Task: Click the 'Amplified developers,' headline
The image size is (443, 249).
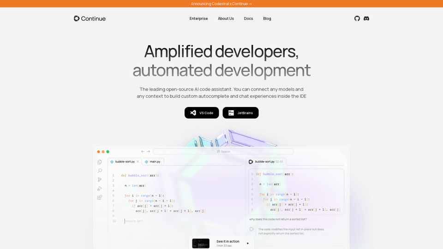Action: (x=221, y=51)
